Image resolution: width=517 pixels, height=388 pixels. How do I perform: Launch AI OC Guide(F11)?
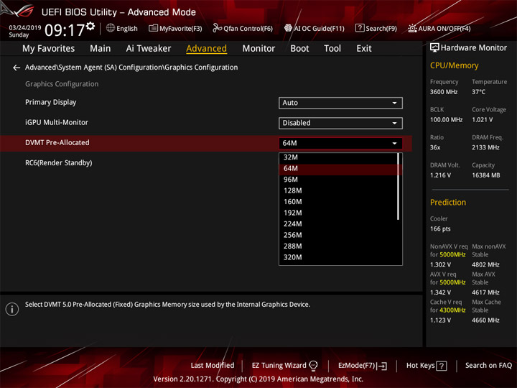(x=315, y=28)
